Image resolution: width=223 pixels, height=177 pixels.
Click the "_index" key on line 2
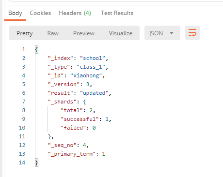(x=61, y=58)
